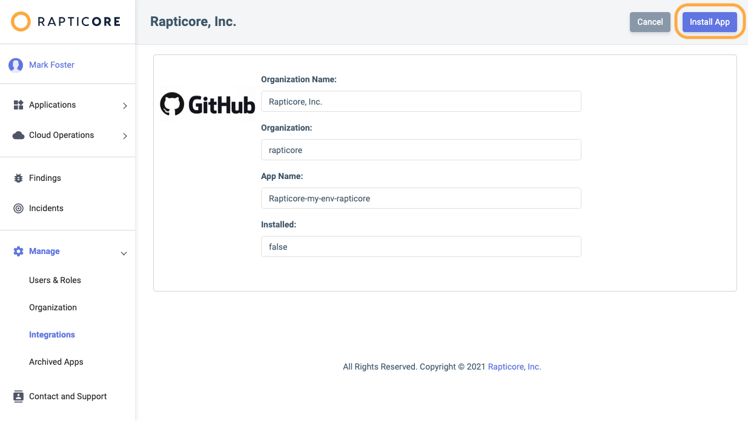748x421 pixels.
Task: Open Contact and Support page
Action: point(68,396)
